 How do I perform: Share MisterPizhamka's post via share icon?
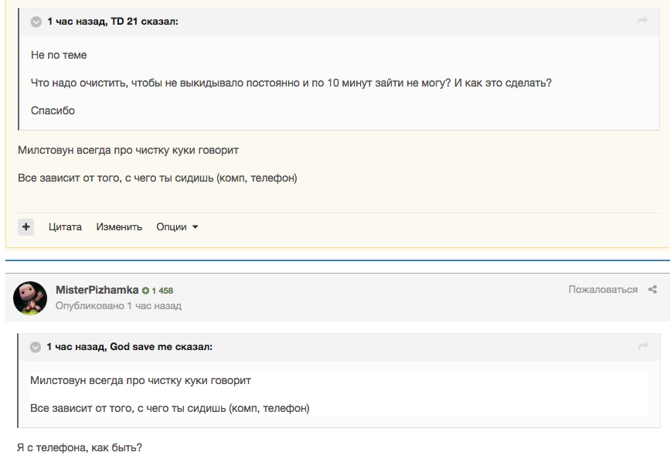pyautogui.click(x=652, y=290)
